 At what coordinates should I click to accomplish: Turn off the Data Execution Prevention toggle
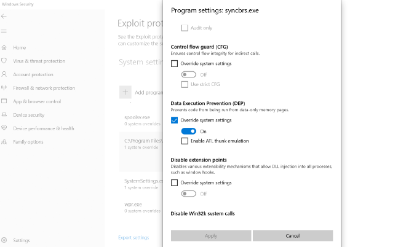pyautogui.click(x=188, y=131)
